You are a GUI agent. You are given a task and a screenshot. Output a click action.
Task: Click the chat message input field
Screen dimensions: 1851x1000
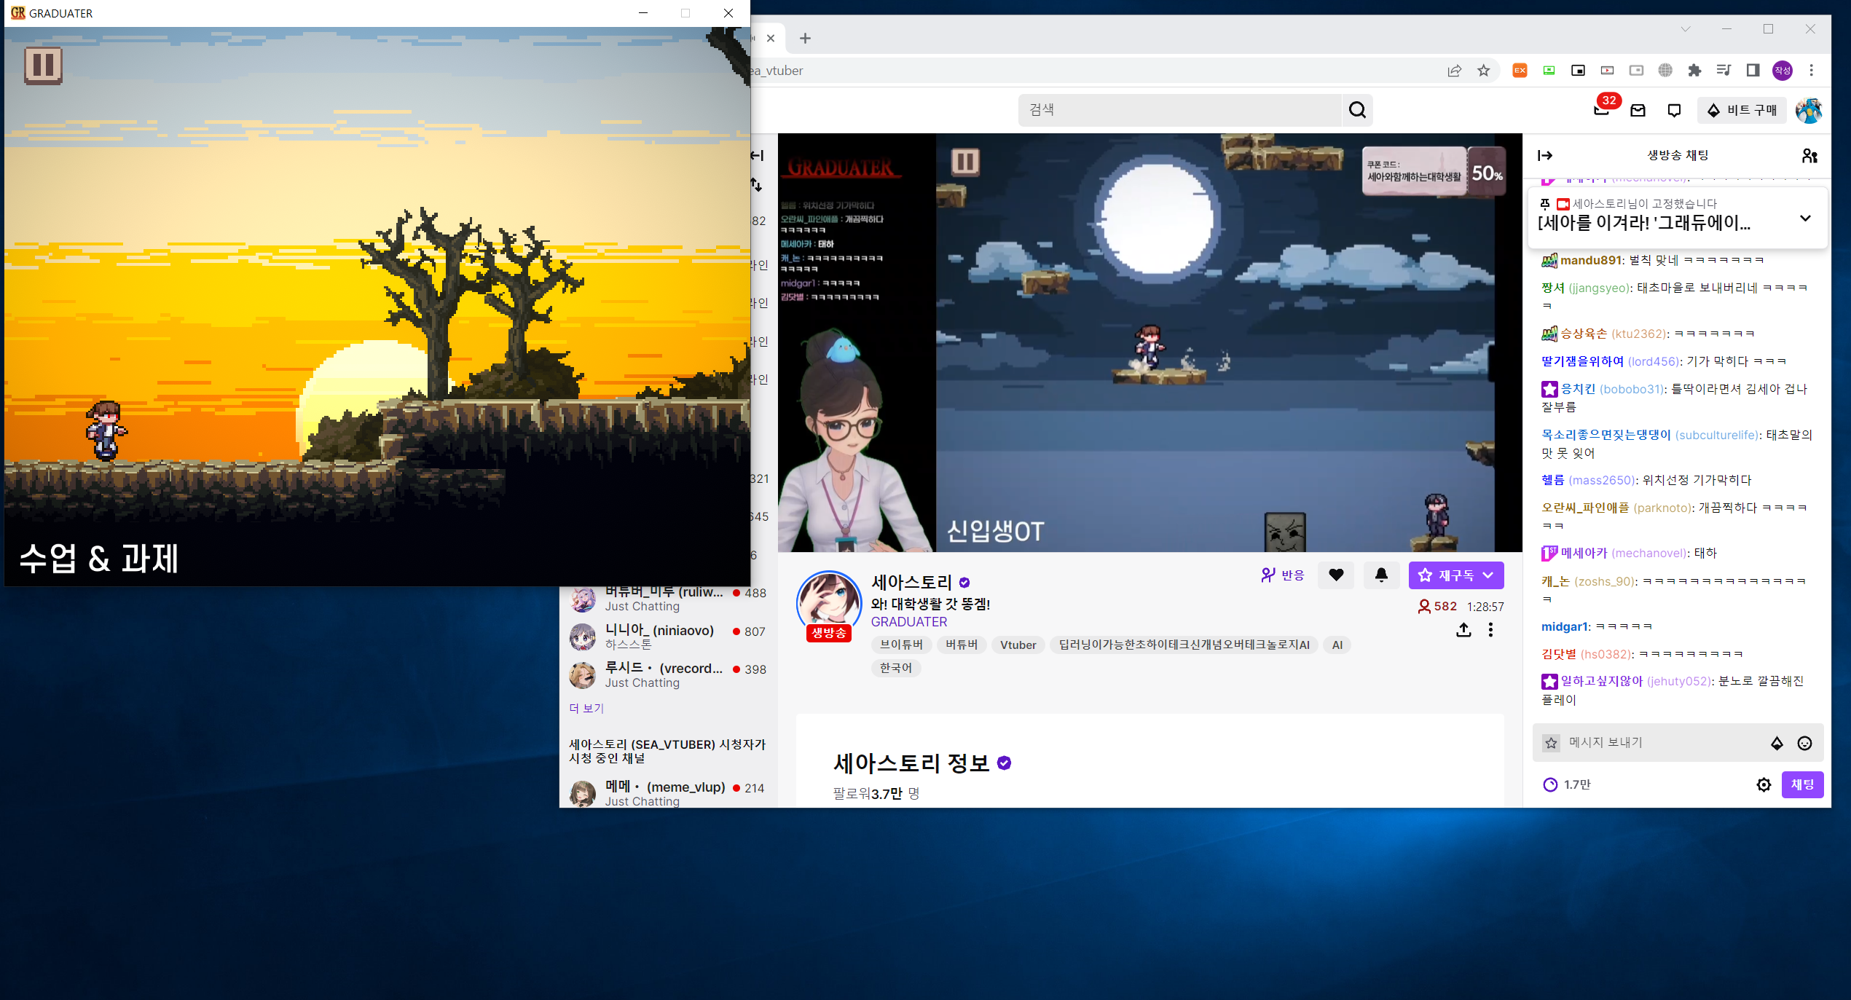(1661, 742)
